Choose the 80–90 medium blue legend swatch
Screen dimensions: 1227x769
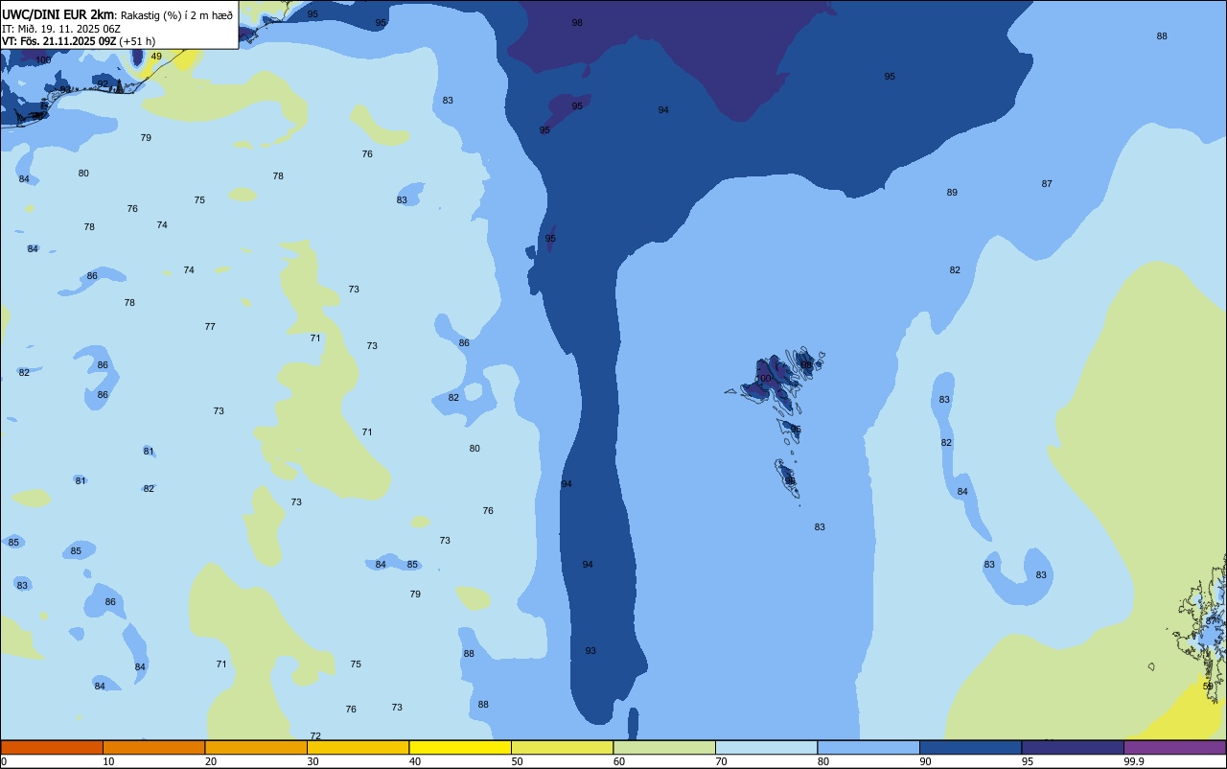click(868, 747)
